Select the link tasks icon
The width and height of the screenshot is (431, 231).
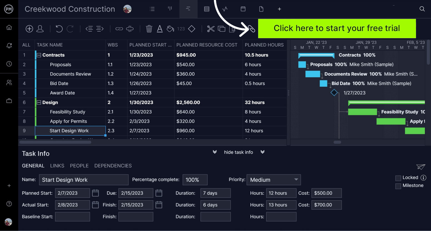[119, 29]
